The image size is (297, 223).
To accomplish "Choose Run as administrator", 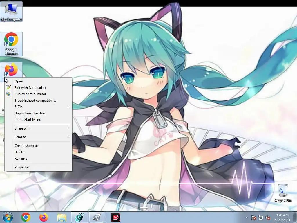I will coord(38,94).
